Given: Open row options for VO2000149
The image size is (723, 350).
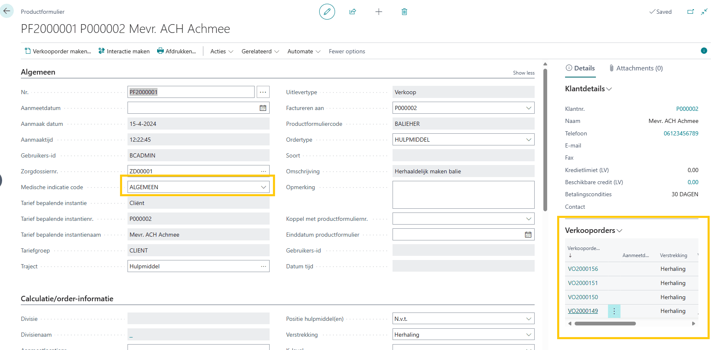Looking at the screenshot, I should 614,311.
